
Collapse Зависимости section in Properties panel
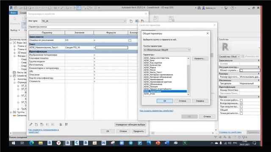(x=259, y=60)
